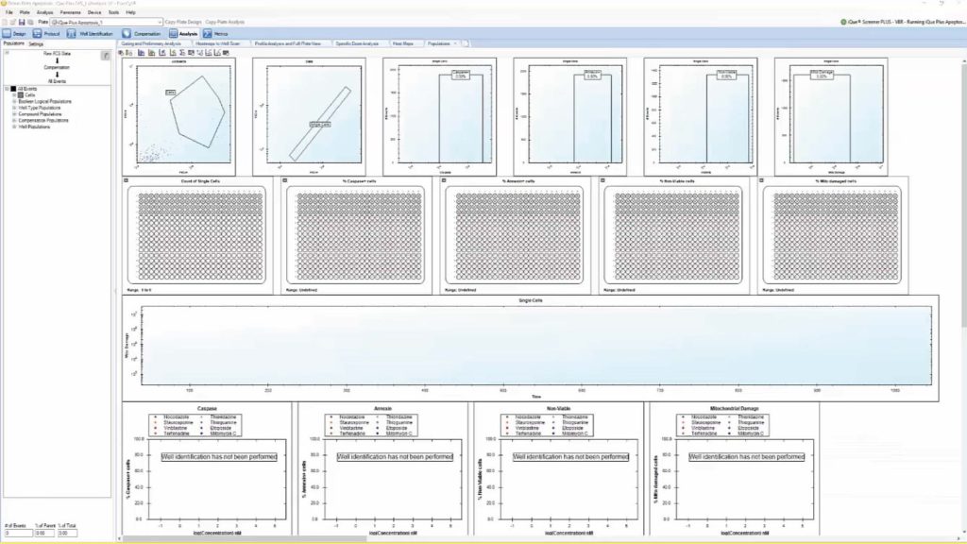Expand the Cells population tree node
The width and height of the screenshot is (967, 544).
14,95
